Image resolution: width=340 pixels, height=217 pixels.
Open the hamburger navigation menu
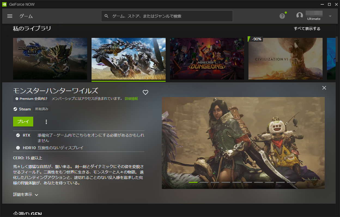click(x=10, y=16)
